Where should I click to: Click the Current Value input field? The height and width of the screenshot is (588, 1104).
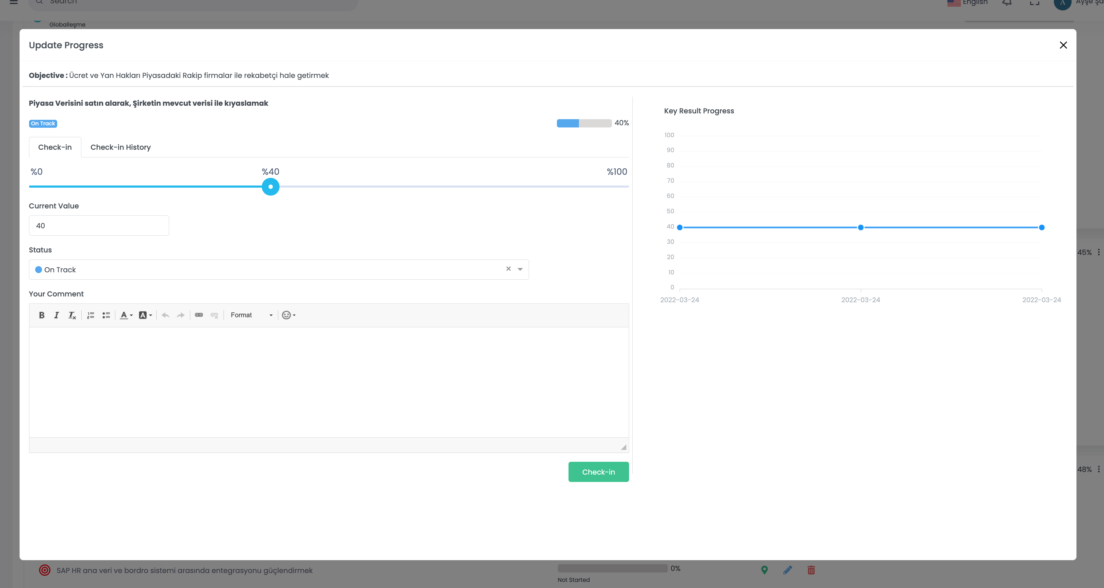tap(98, 226)
